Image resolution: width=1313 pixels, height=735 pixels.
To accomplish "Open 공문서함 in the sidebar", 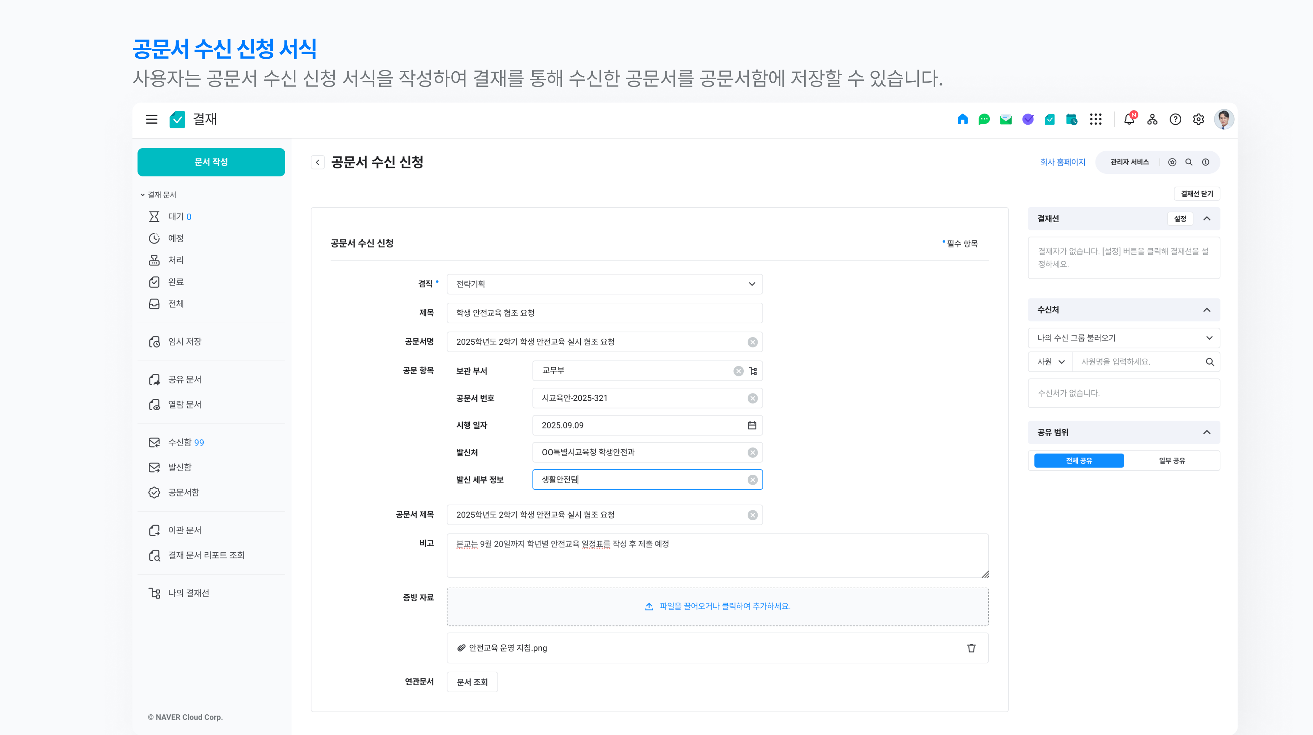I will [183, 492].
